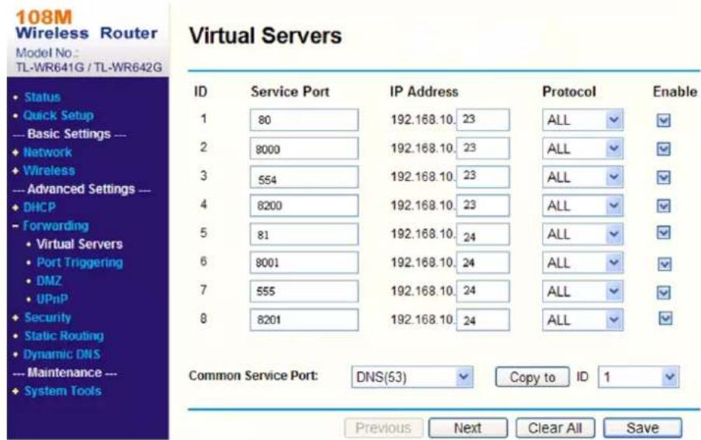Image resolution: width=701 pixels, height=440 pixels.
Task: Open the Copy to ID dropdown
Action: click(x=638, y=377)
